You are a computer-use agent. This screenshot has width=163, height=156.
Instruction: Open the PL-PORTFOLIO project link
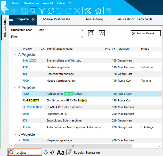pos(32,107)
